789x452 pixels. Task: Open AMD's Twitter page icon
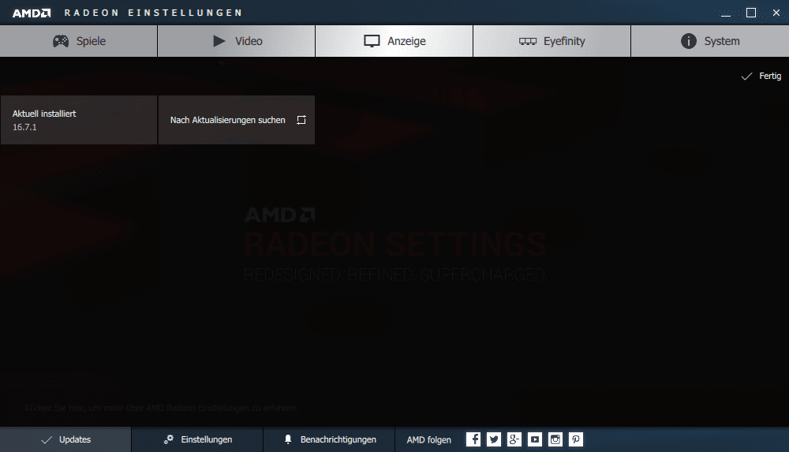(494, 439)
